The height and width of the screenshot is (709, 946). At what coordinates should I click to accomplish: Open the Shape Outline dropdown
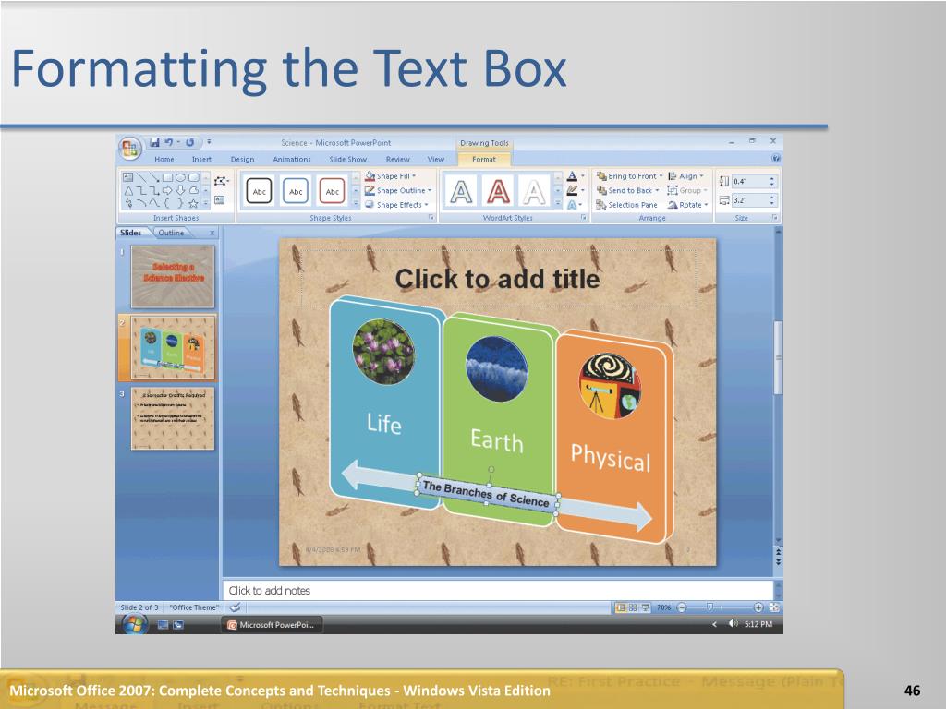[x=398, y=190]
